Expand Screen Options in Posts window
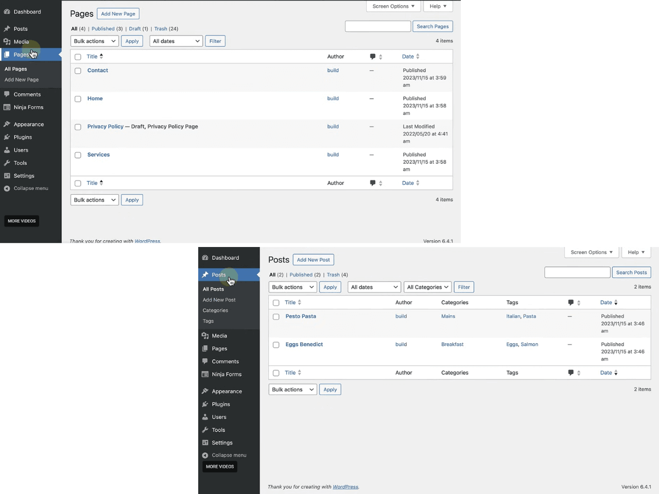 (592, 252)
